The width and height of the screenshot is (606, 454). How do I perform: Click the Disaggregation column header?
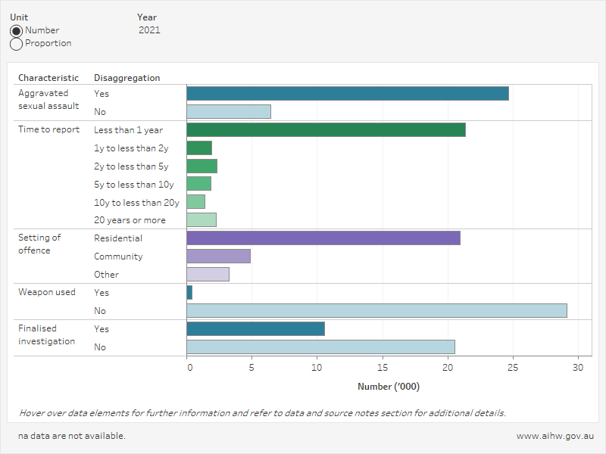127,78
